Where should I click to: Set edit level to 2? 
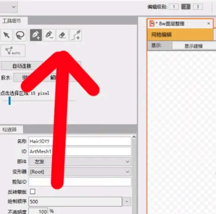point(186,7)
